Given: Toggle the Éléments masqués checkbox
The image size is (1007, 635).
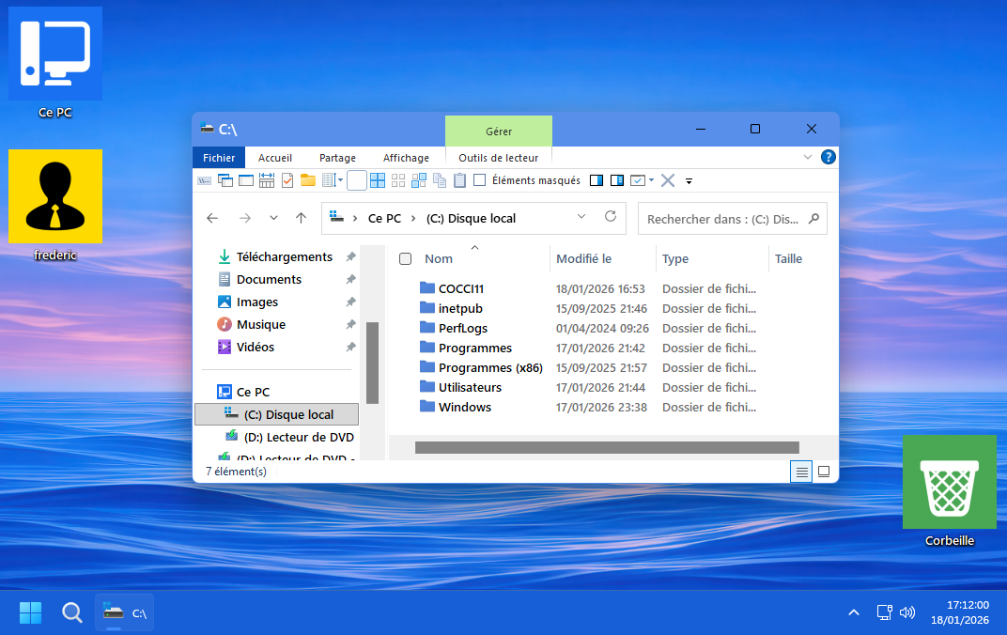Looking at the screenshot, I should tap(480, 180).
